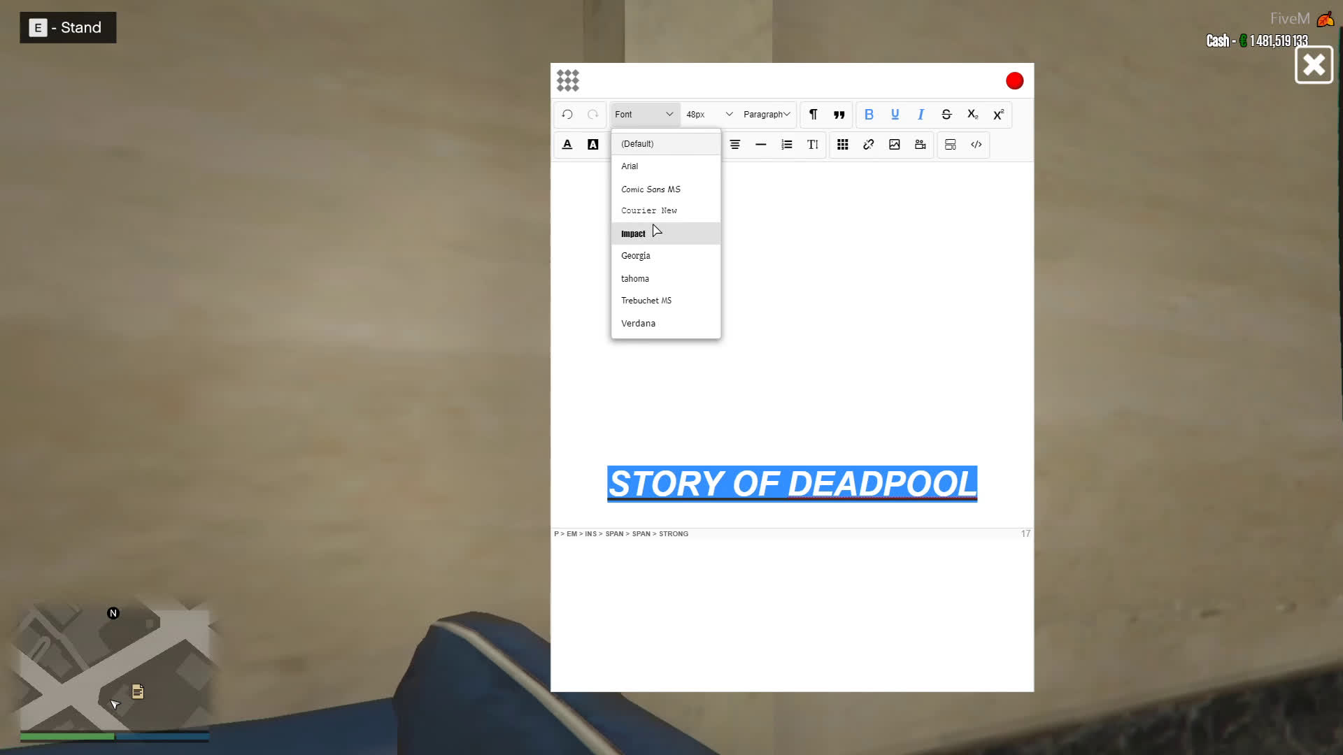This screenshot has width=1343, height=755.
Task: Pick tahoma from the font list
Action: tap(666, 278)
